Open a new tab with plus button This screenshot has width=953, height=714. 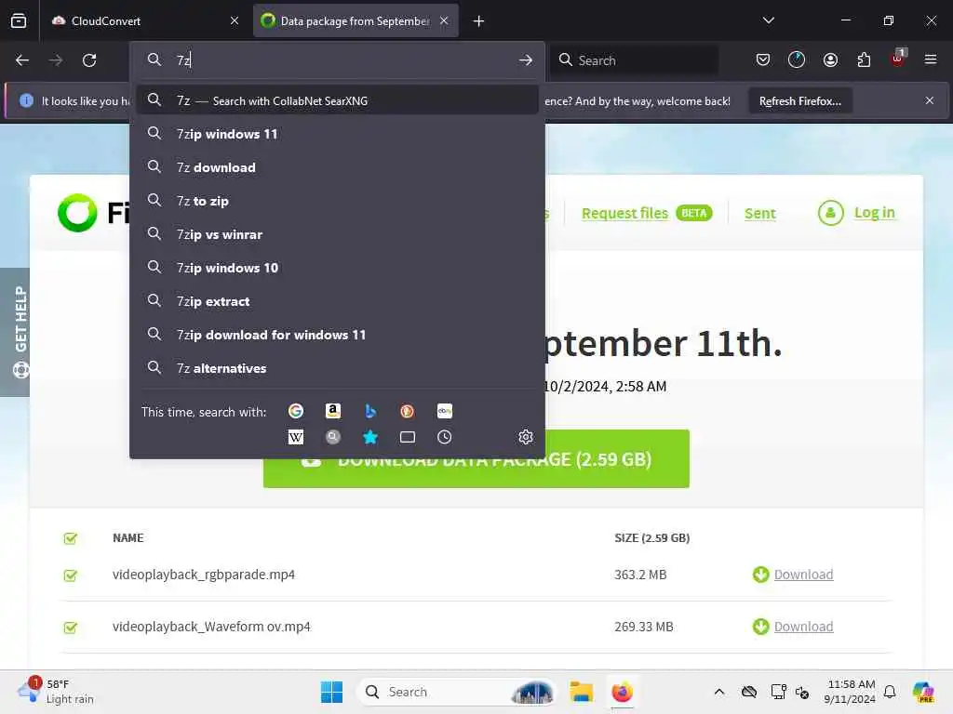point(479,21)
